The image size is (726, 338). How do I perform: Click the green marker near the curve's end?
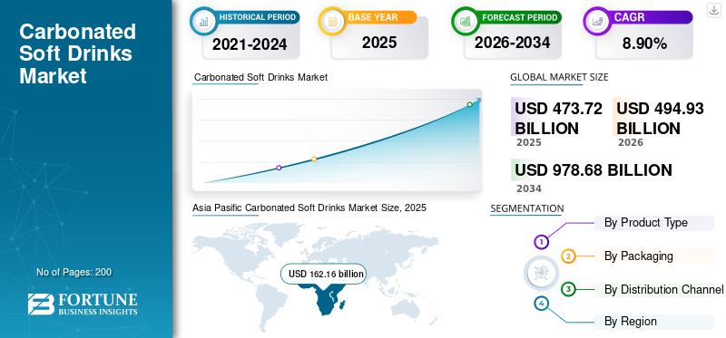click(469, 104)
